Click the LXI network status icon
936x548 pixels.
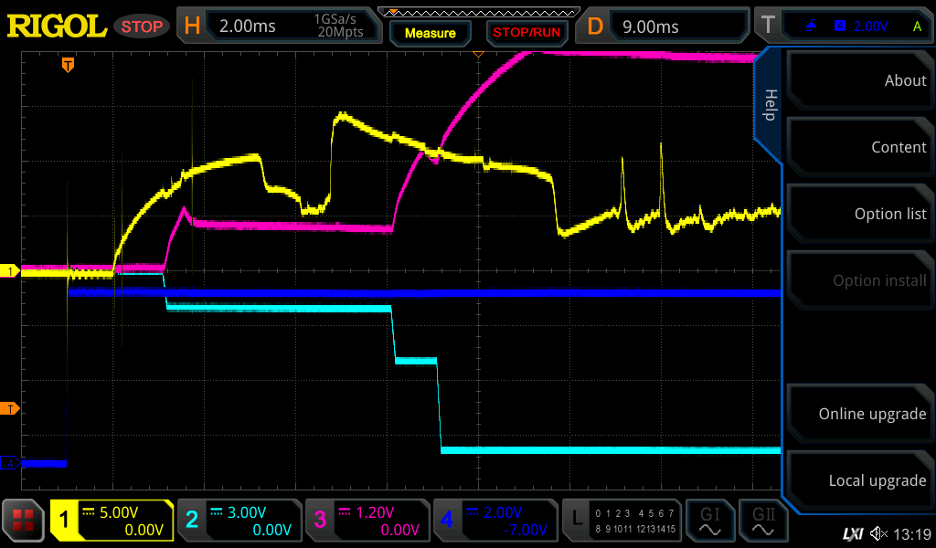pos(852,533)
